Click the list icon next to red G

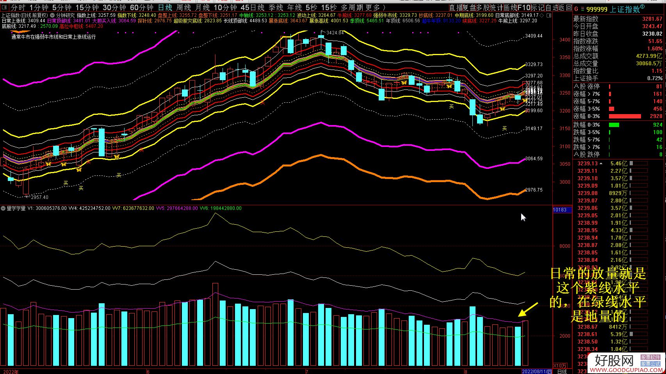point(582,9)
